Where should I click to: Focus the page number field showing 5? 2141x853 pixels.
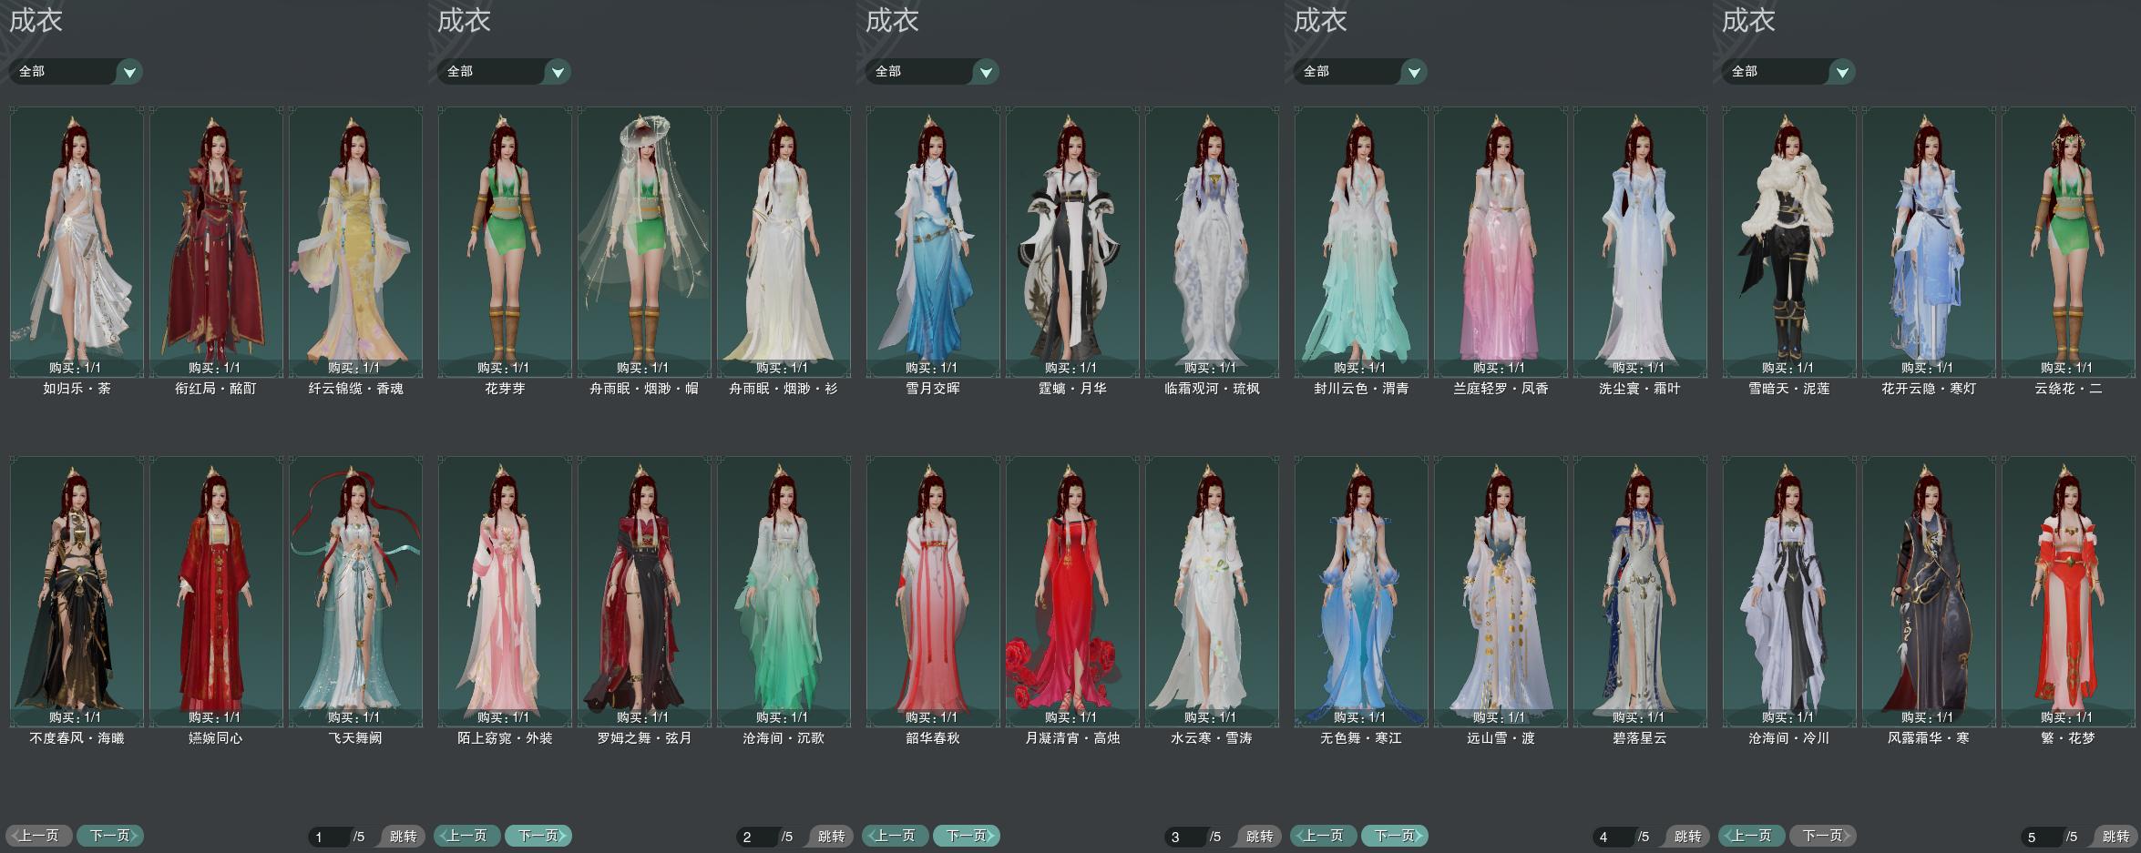[2043, 837]
